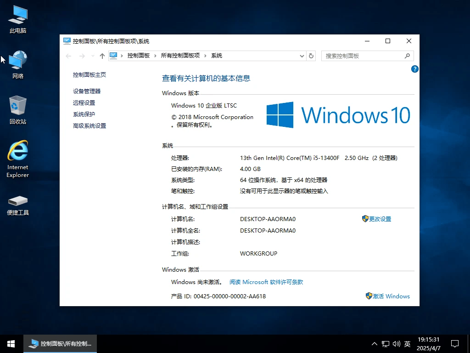Open Action Center from the system tray
Viewport: 470px width, 353px height.
point(454,343)
